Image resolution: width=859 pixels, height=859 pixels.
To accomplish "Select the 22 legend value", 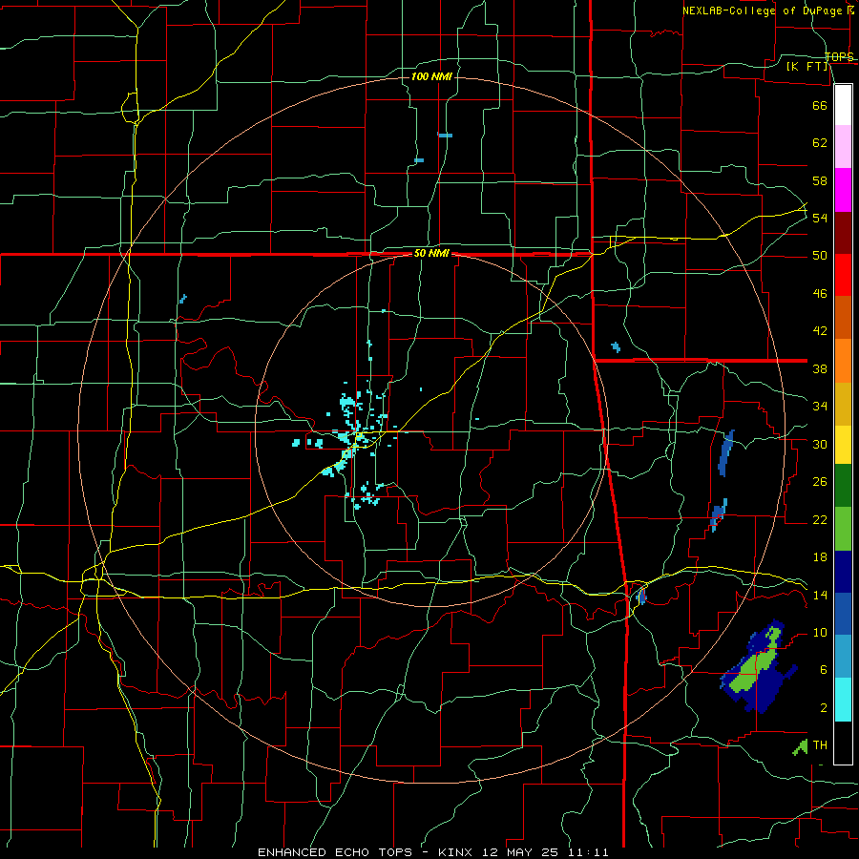I will 820,520.
